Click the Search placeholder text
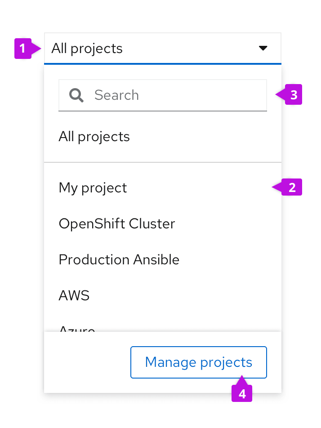The image size is (321, 428). point(116,95)
